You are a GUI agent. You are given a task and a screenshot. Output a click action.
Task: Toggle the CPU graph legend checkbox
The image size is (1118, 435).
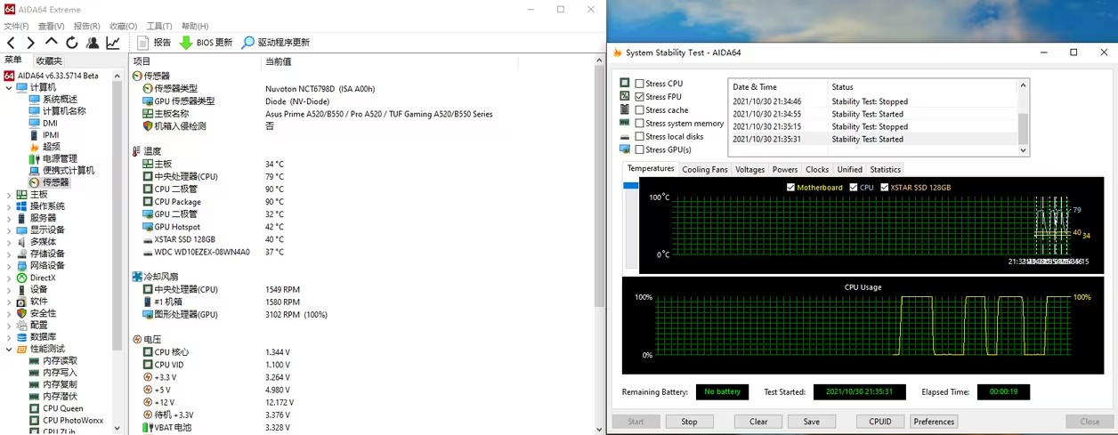point(855,188)
